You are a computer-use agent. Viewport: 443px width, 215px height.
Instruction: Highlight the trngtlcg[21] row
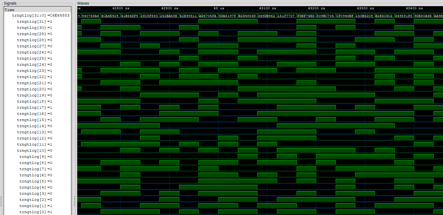34,83
